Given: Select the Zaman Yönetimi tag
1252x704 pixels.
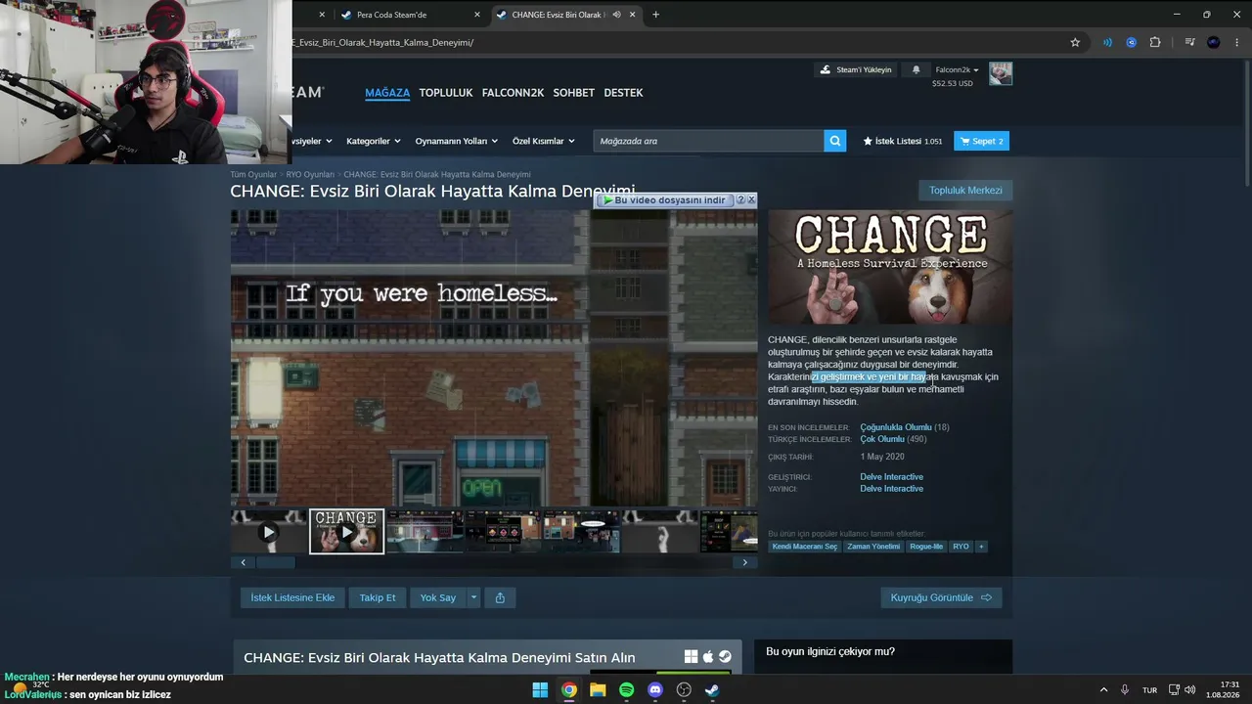Looking at the screenshot, I should point(873,547).
